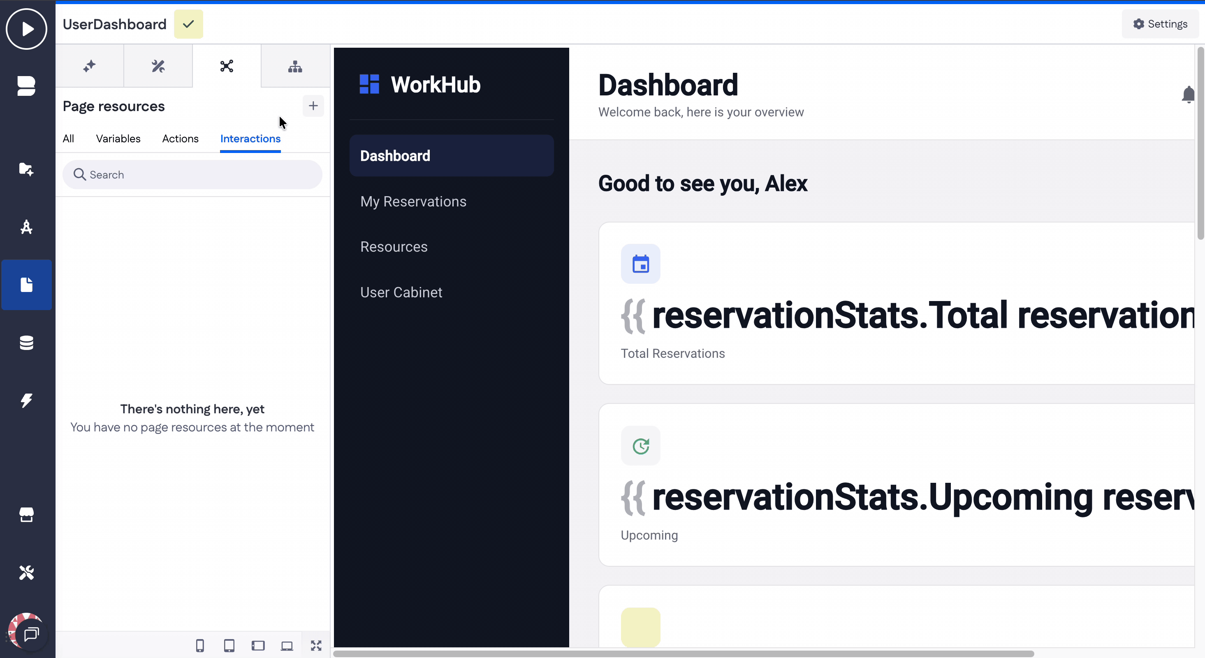Open the chat support bubble
The height and width of the screenshot is (658, 1205).
[31, 634]
